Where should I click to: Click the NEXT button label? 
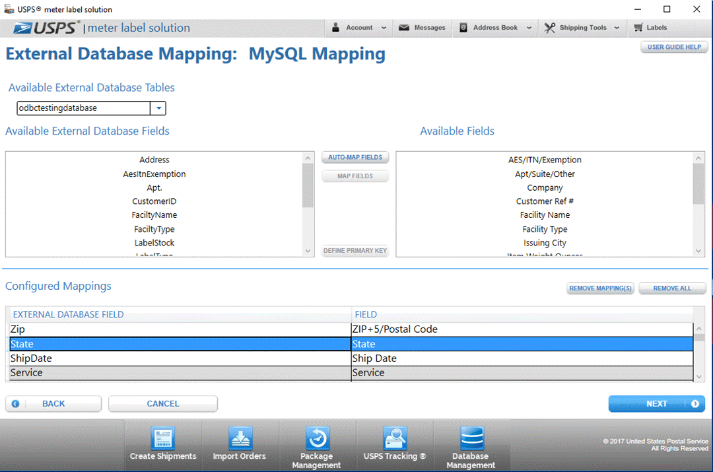tap(657, 404)
